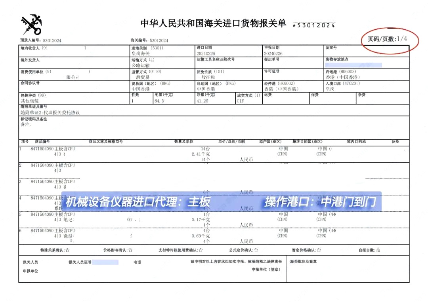Image resolution: width=428 pixels, height=302 pixels.
Task: Click the 货物存放地点 field label
Action: (337, 59)
